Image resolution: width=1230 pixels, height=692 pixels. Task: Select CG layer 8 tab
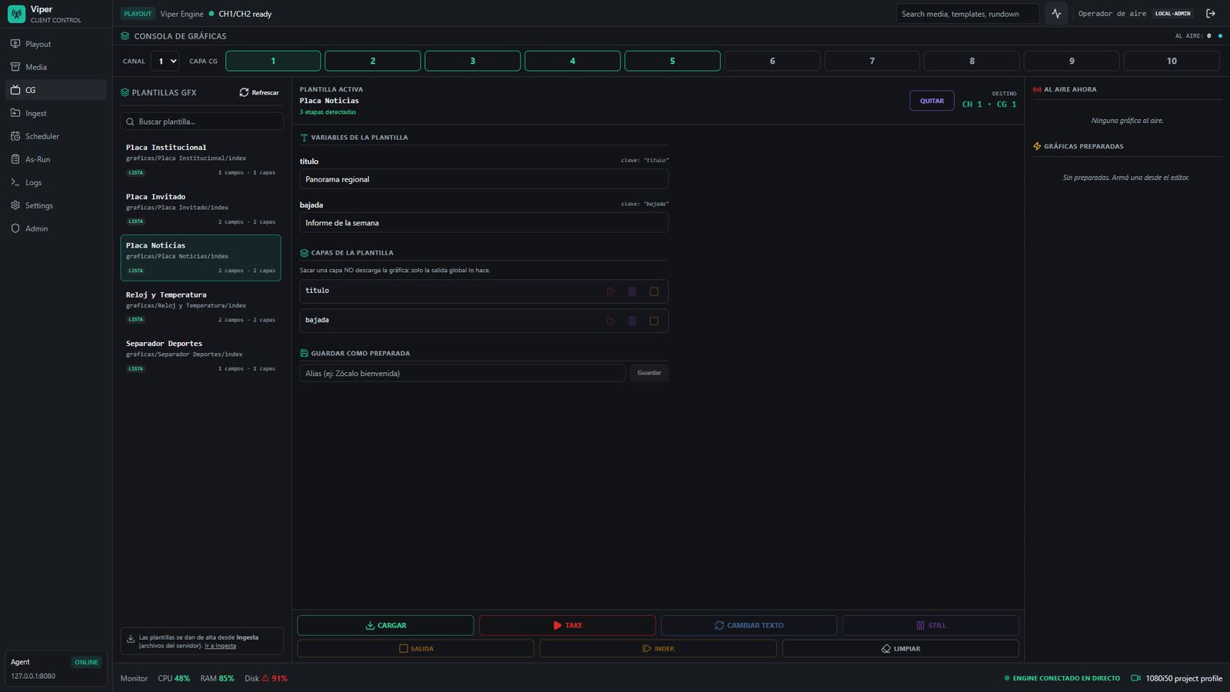point(972,61)
